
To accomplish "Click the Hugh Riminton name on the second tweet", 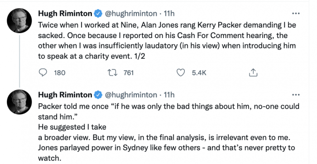I will tap(65, 95).
